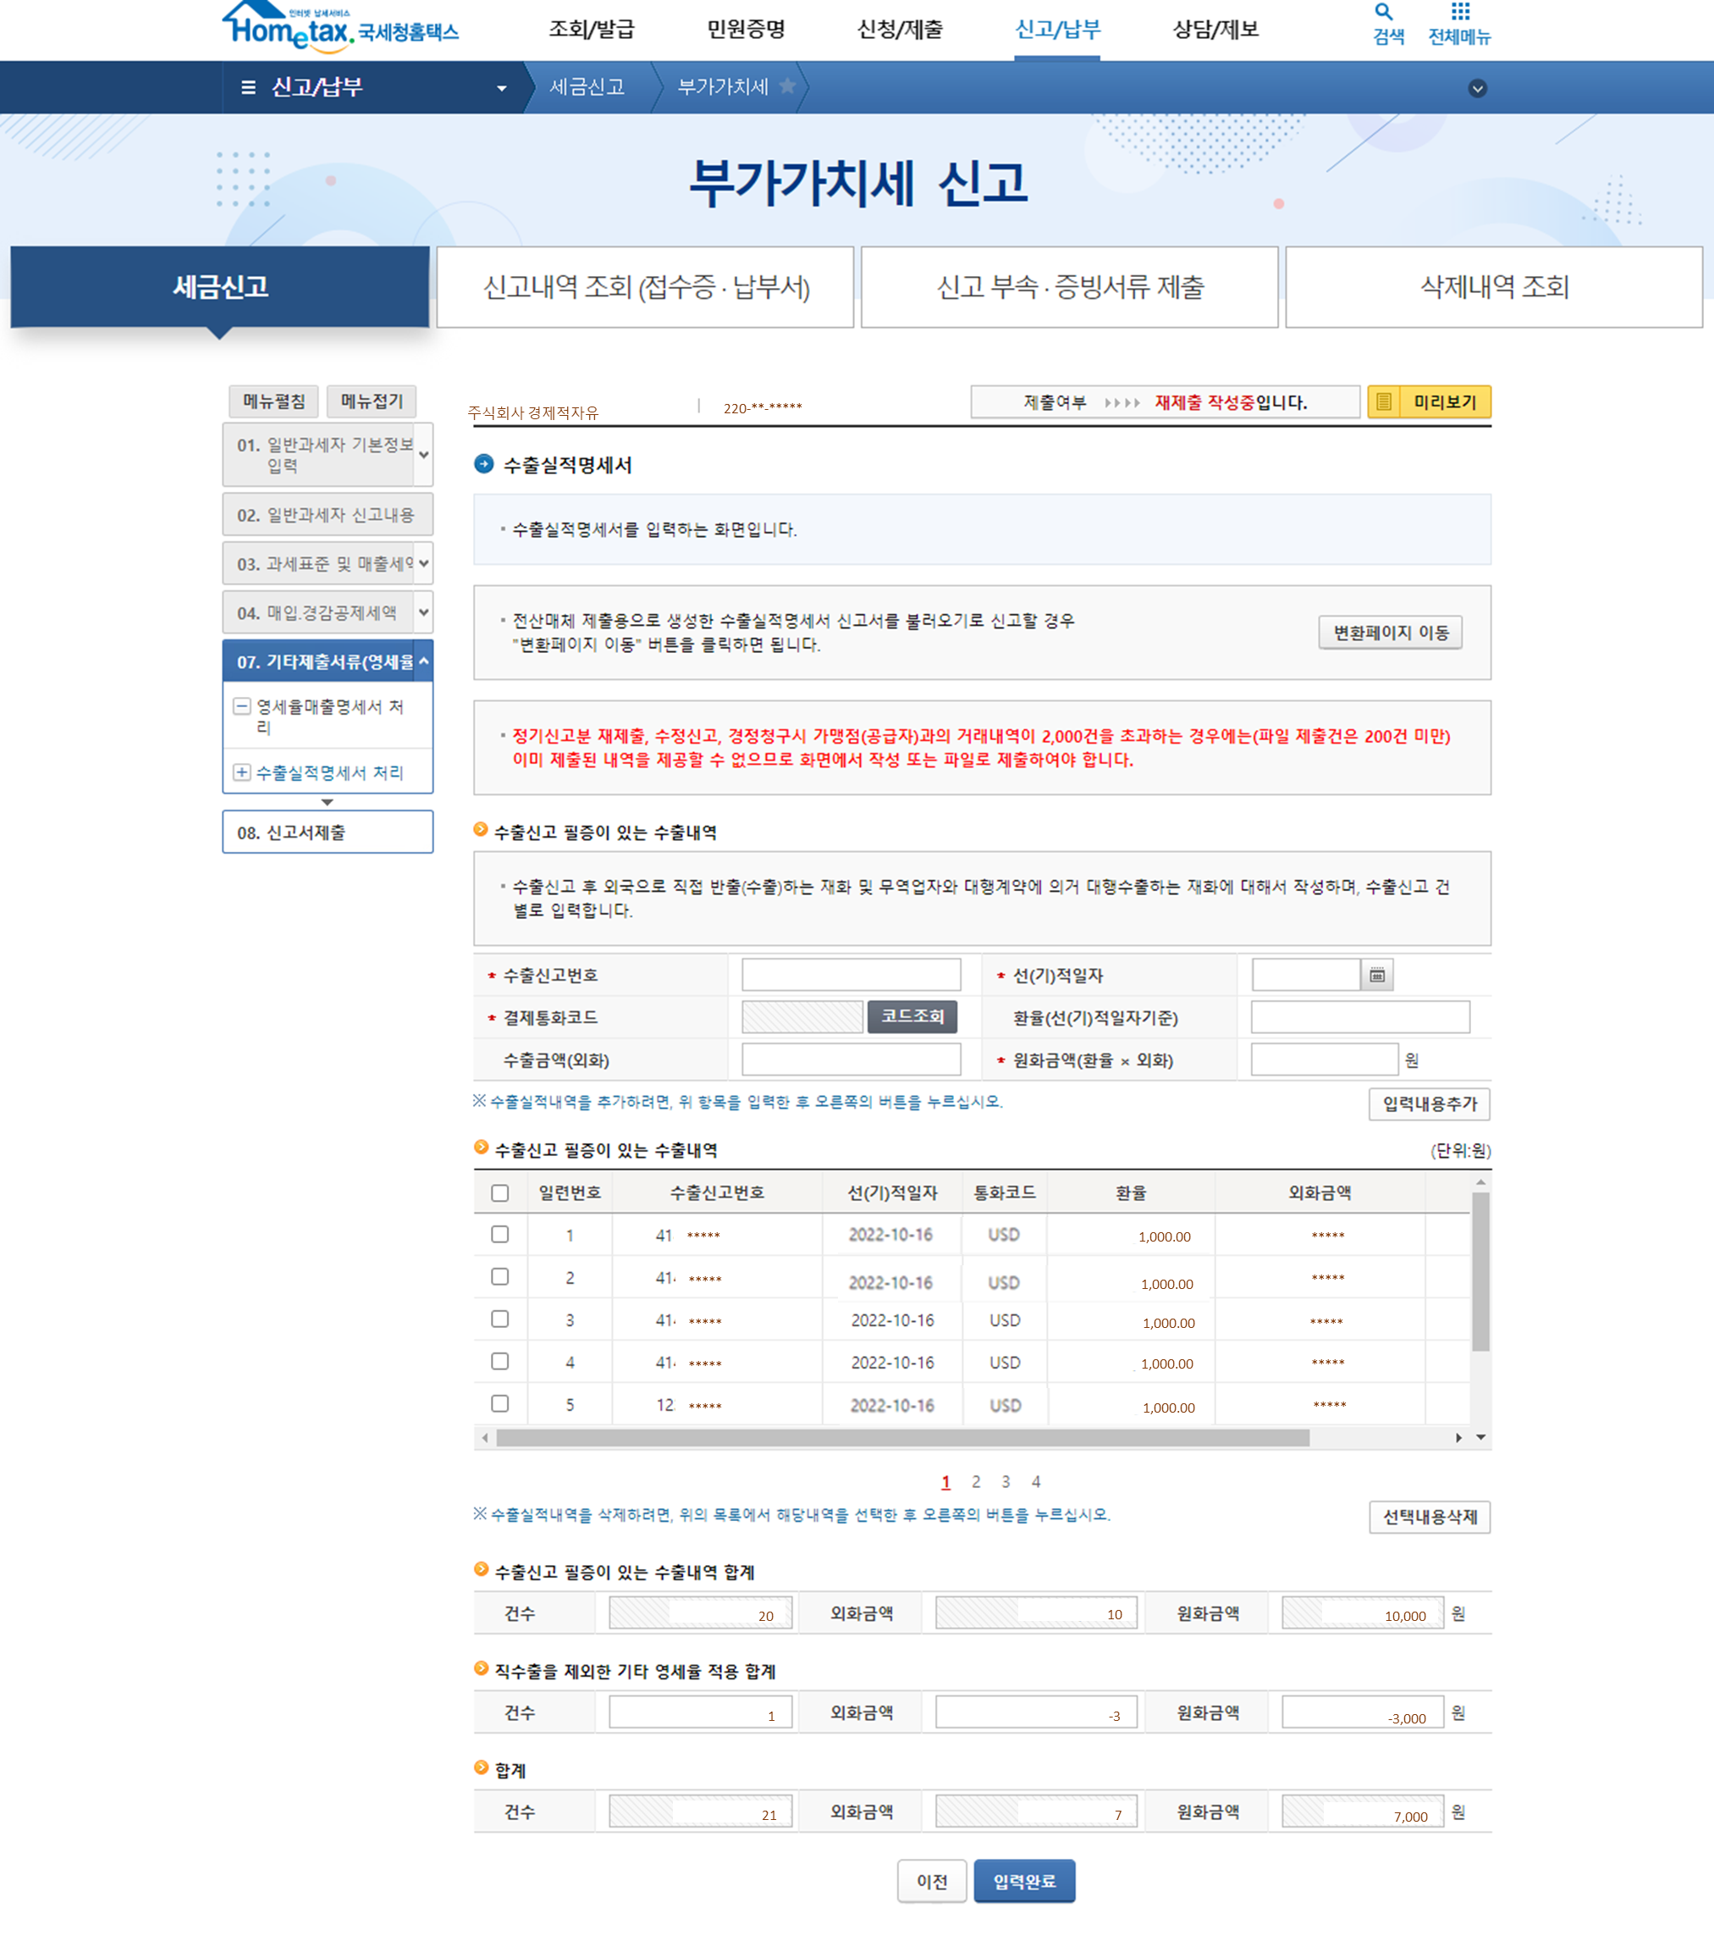Click the hamburger icon beside 신고/납부
This screenshot has height=1936, width=1714.
tap(248, 88)
